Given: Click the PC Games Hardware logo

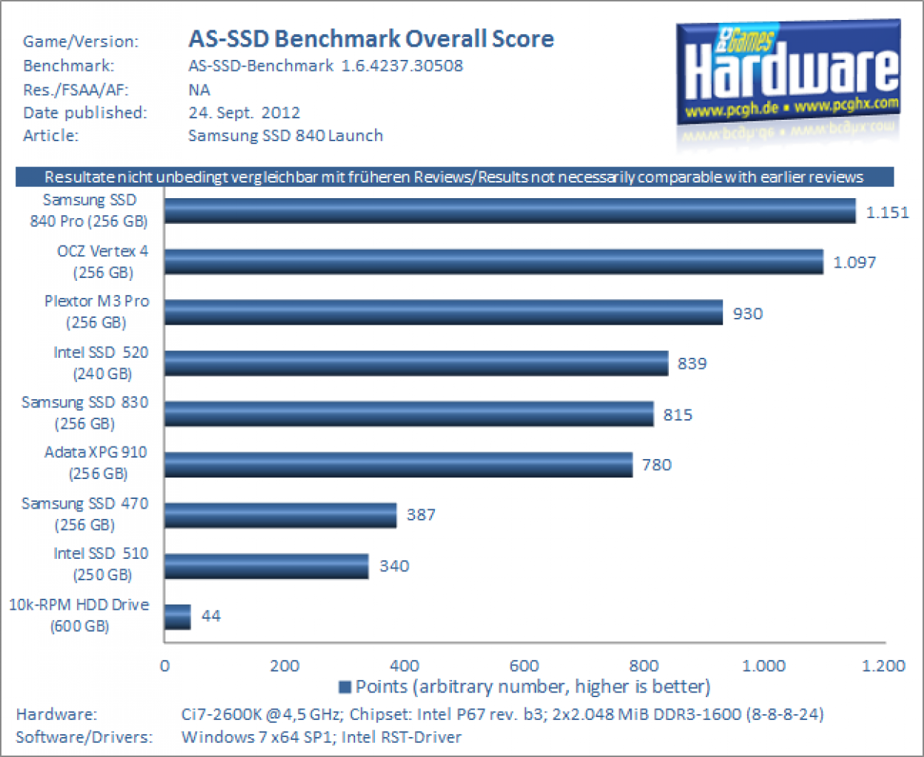Looking at the screenshot, I should [x=789, y=74].
